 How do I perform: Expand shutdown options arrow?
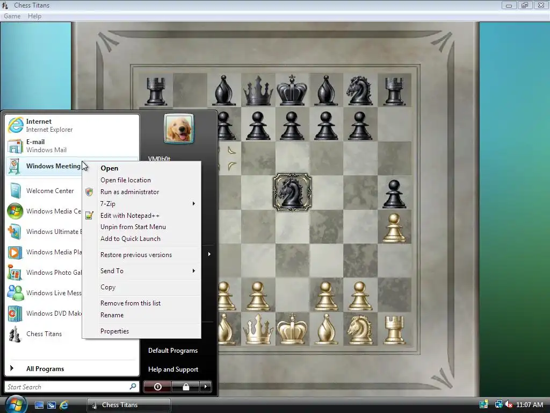tap(206, 387)
